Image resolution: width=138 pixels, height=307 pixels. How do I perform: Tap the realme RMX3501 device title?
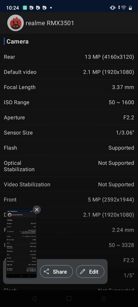50,23
